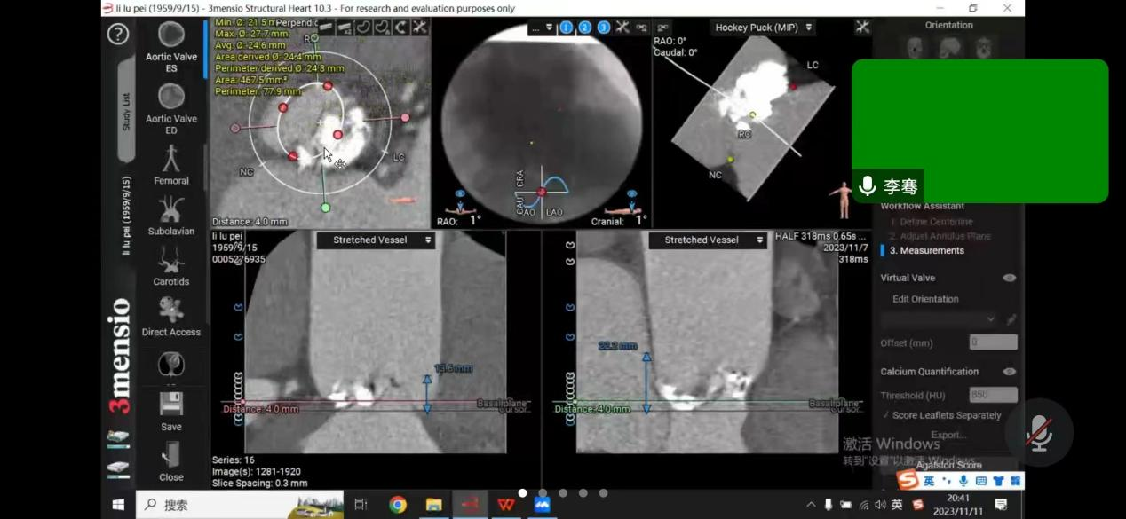Toggle Calcium Quantification visibility eye

pos(1009,372)
